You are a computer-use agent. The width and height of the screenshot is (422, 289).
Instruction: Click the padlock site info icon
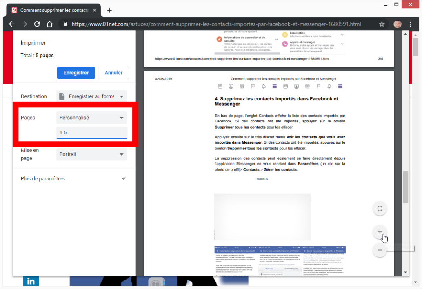[x=65, y=24]
